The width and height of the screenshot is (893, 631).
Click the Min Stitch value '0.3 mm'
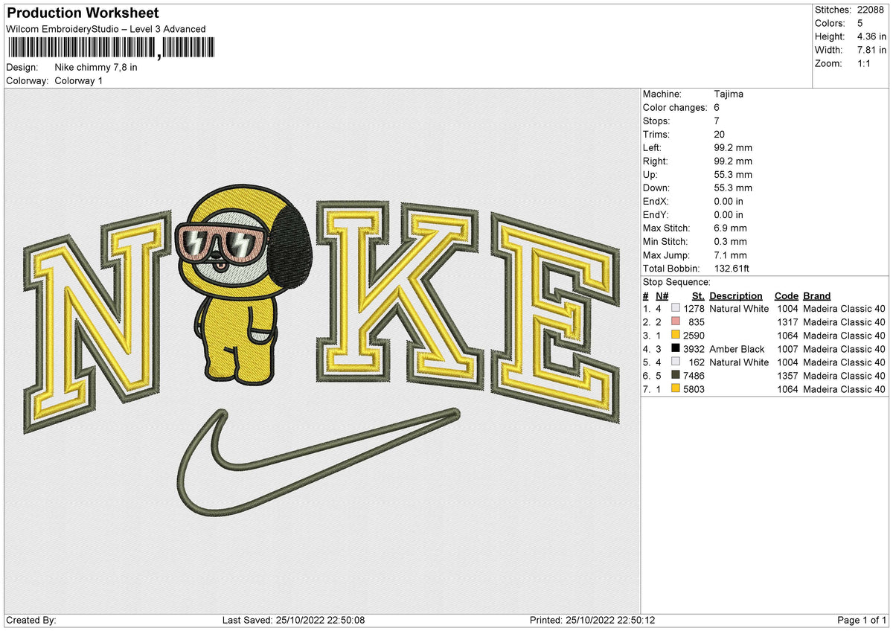point(731,241)
